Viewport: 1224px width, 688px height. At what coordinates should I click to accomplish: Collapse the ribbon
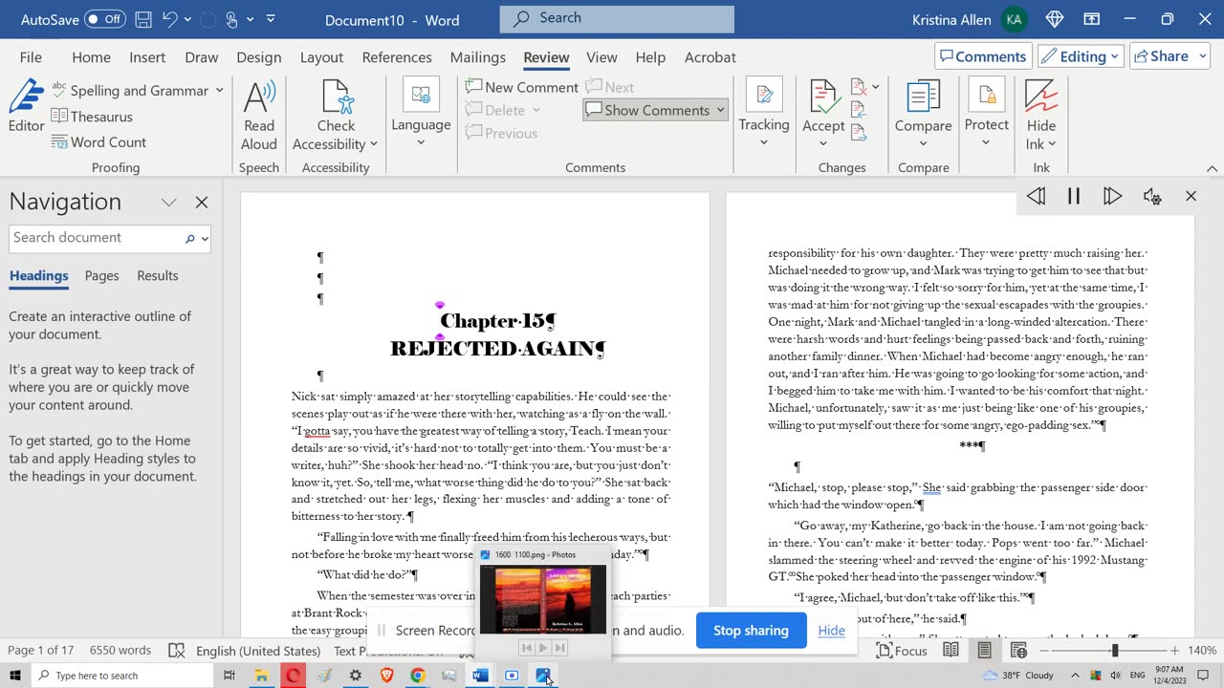tap(1213, 168)
